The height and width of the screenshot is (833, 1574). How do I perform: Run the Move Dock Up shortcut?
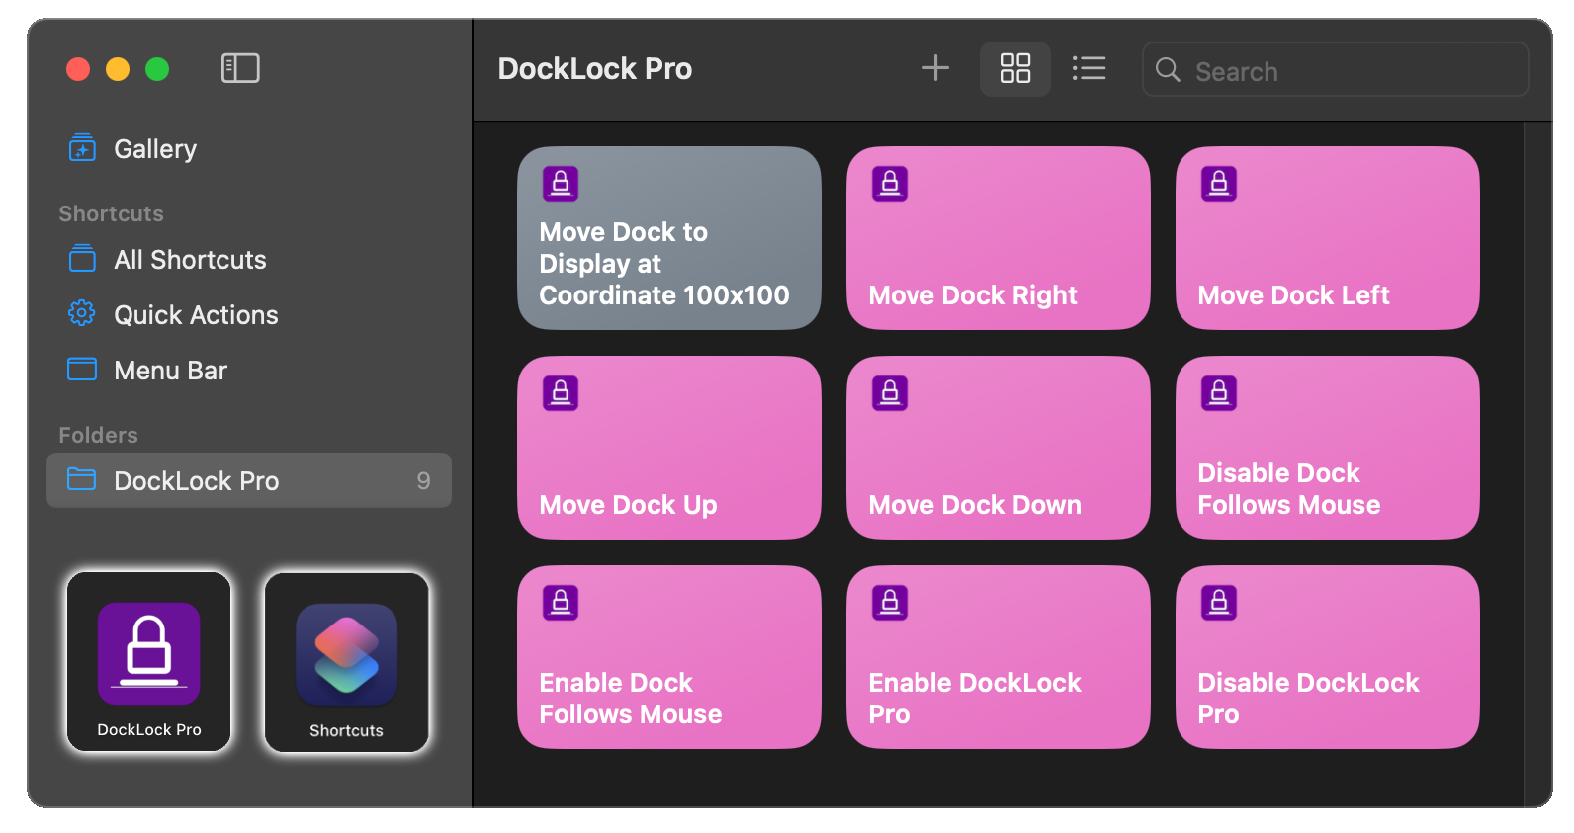[x=669, y=448]
